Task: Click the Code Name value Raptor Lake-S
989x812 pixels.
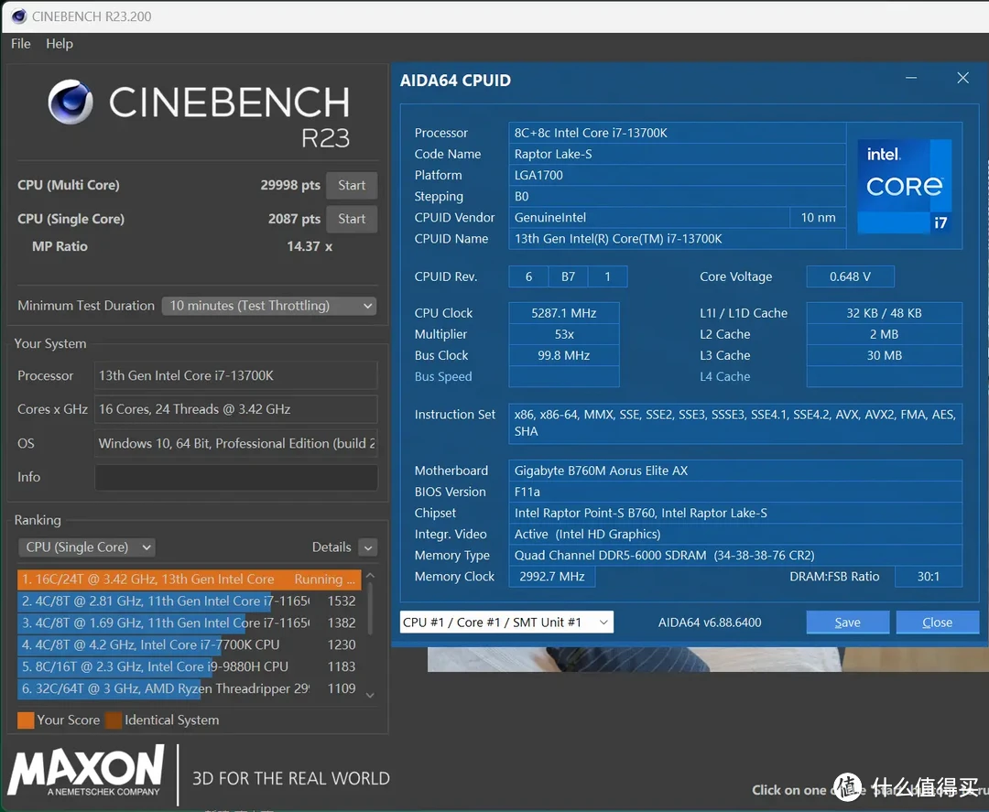Action: click(677, 154)
